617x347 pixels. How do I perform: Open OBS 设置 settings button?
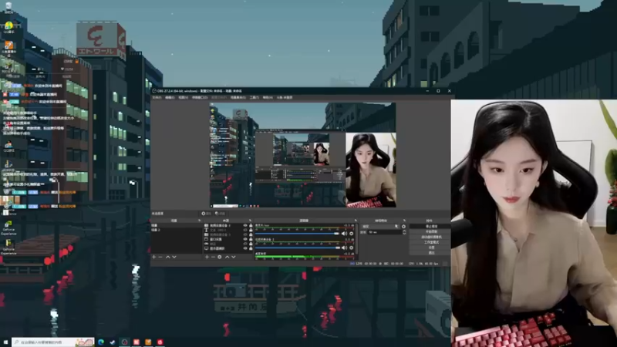click(430, 248)
